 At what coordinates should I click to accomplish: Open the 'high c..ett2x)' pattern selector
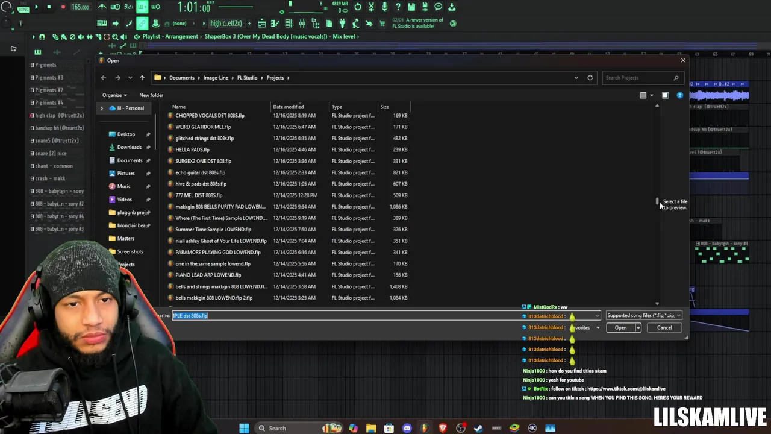226,23
